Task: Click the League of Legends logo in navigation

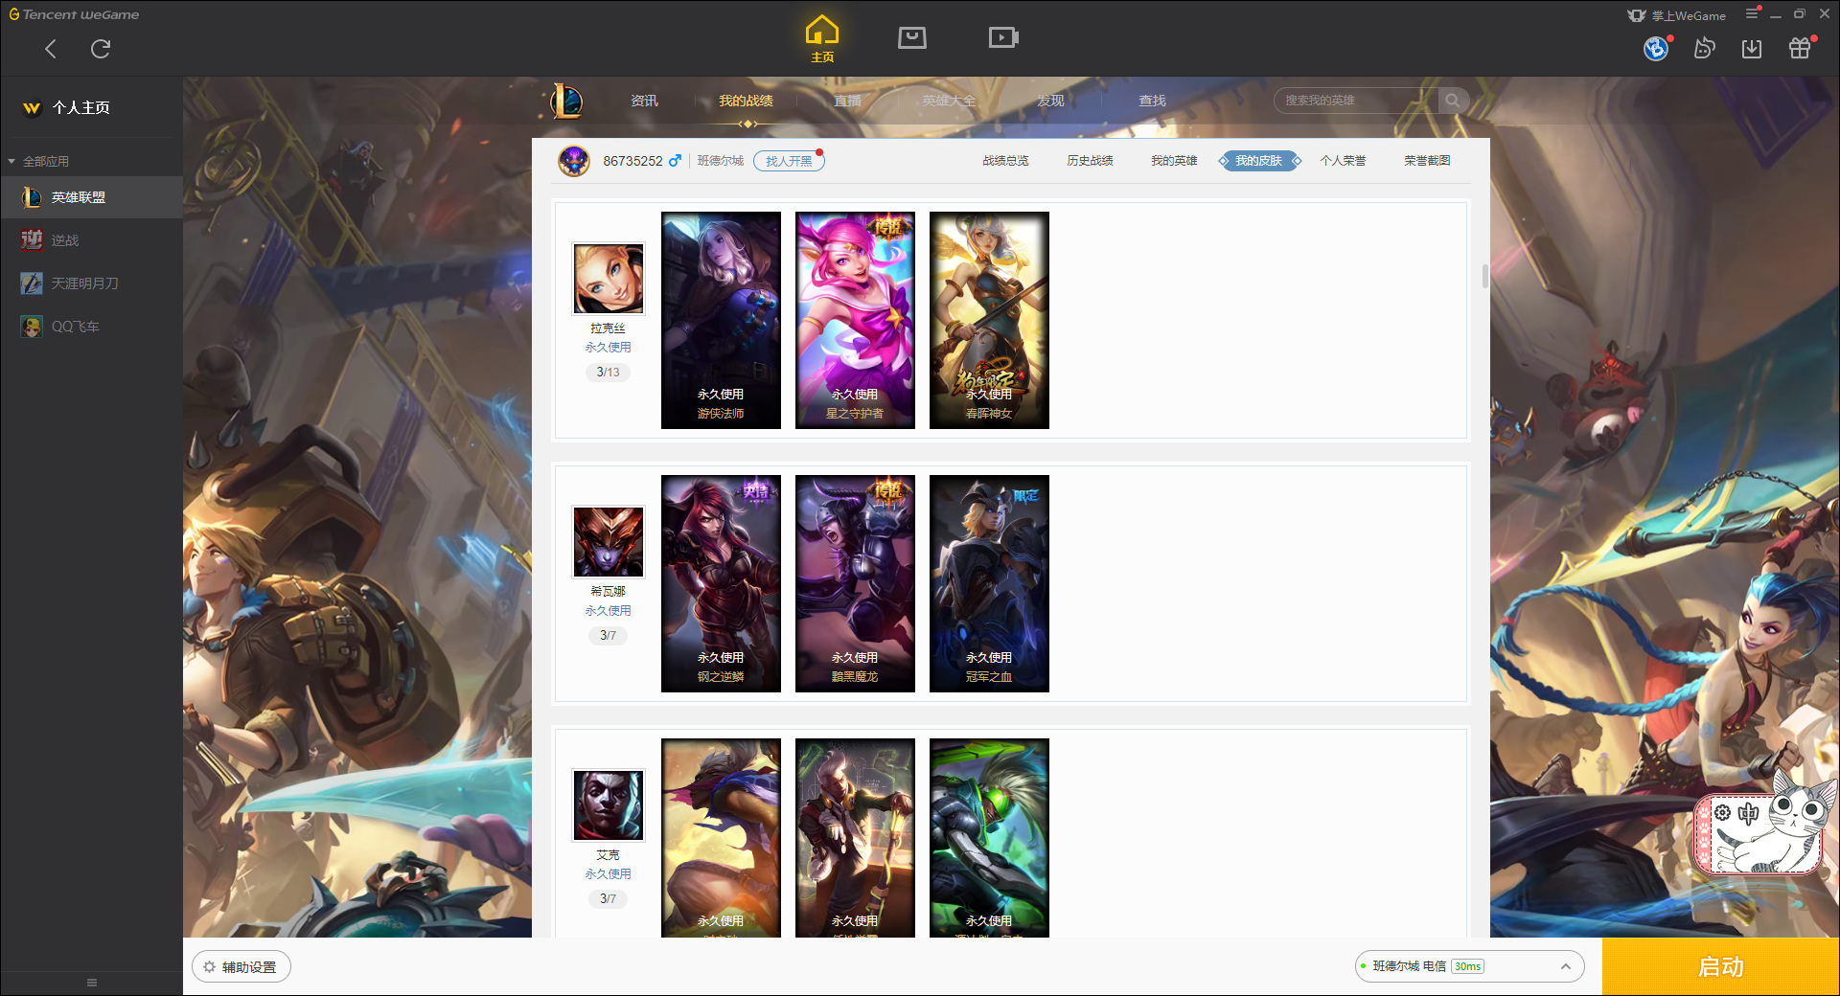Action: pyautogui.click(x=566, y=101)
